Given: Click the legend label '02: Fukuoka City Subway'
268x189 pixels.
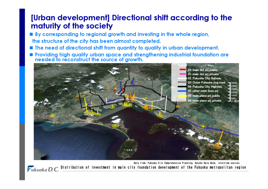Looking at the screenshot, I should [x=204, y=78].
